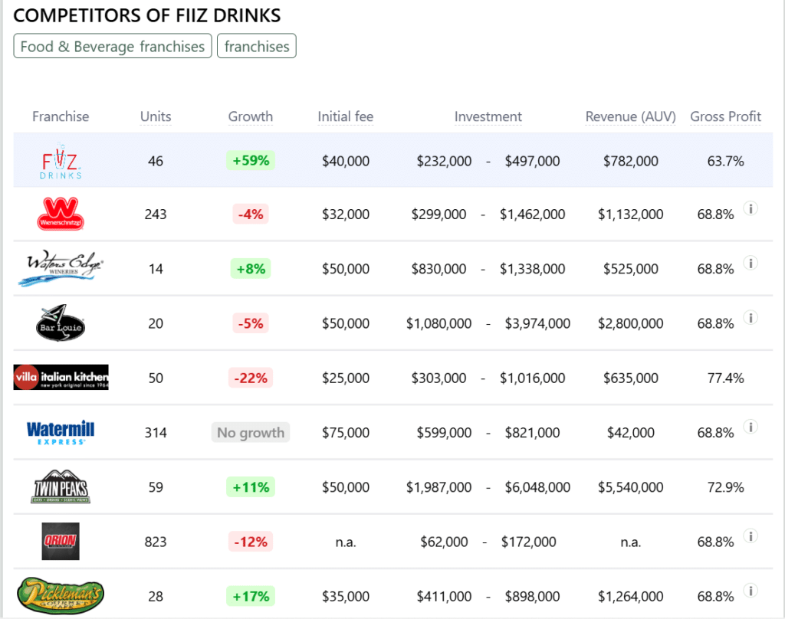The height and width of the screenshot is (619, 785).
Task: Click the Competitors of Fiiz Drinks heading
Action: 147,15
